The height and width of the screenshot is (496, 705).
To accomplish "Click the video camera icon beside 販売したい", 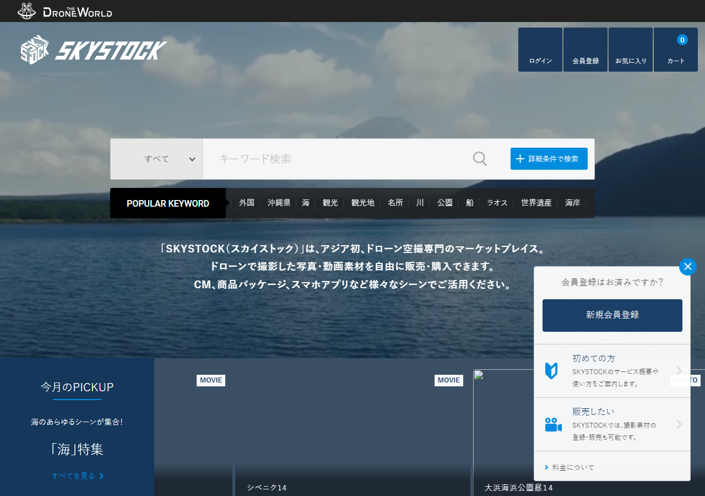I will [553, 424].
